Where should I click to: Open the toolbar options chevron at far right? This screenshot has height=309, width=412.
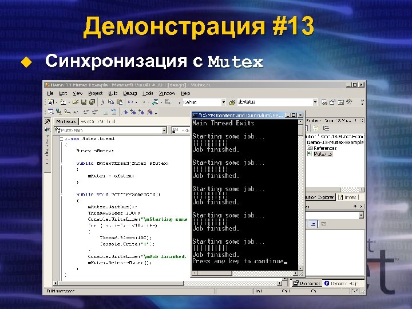click(x=362, y=102)
